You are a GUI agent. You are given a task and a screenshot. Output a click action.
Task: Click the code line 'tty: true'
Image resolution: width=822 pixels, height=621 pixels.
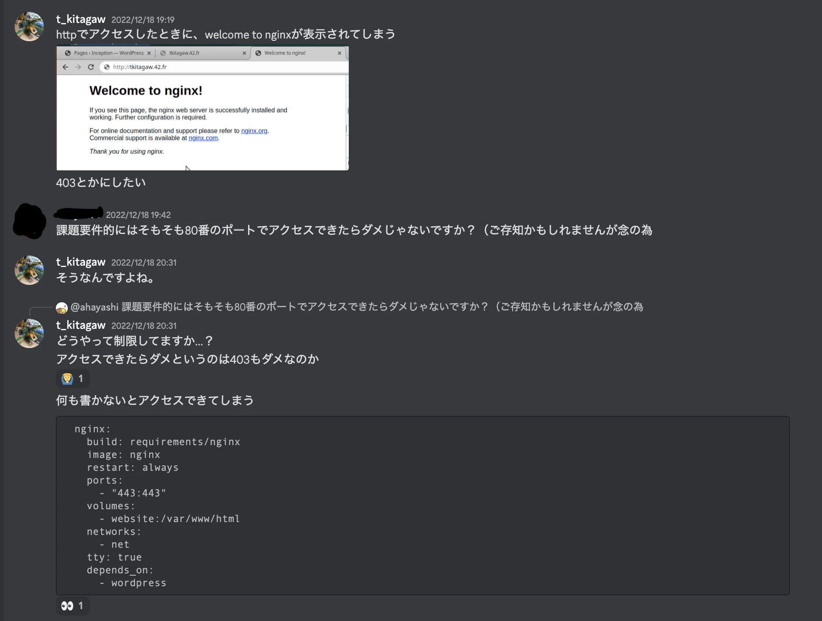pos(114,557)
